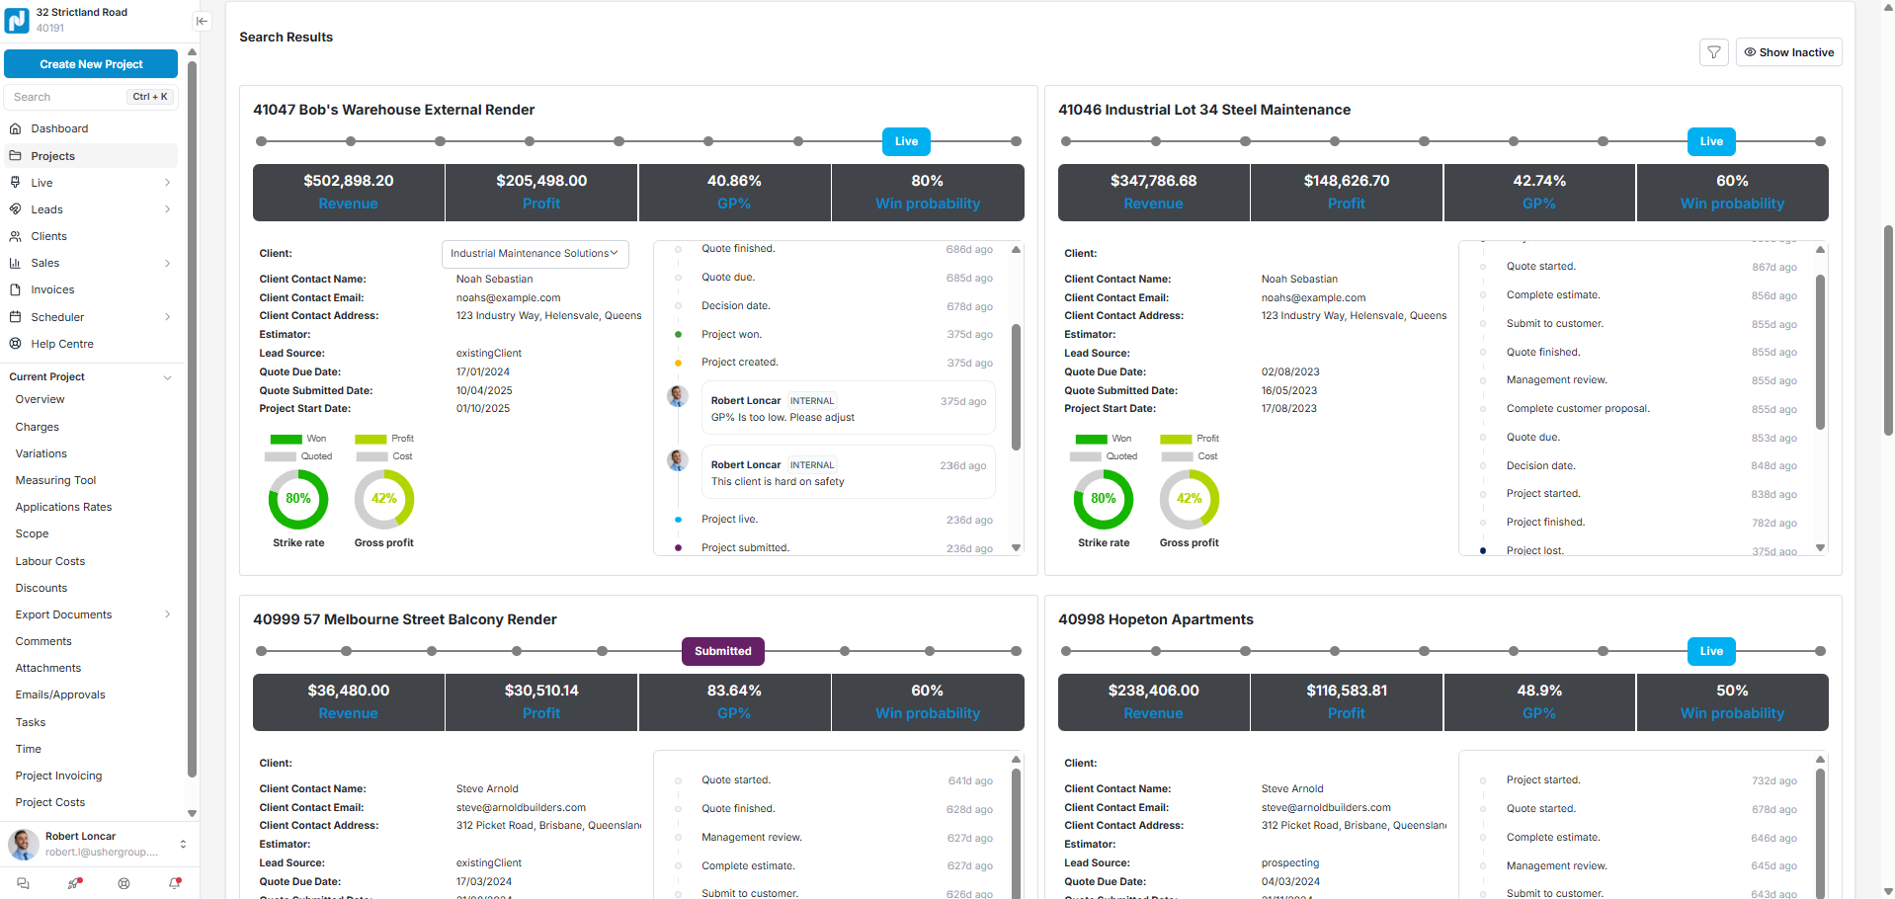Collapse the Current Project section
The width and height of the screenshot is (1895, 899).
[x=167, y=377]
